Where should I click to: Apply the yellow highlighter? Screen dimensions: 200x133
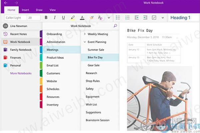click(x=73, y=18)
